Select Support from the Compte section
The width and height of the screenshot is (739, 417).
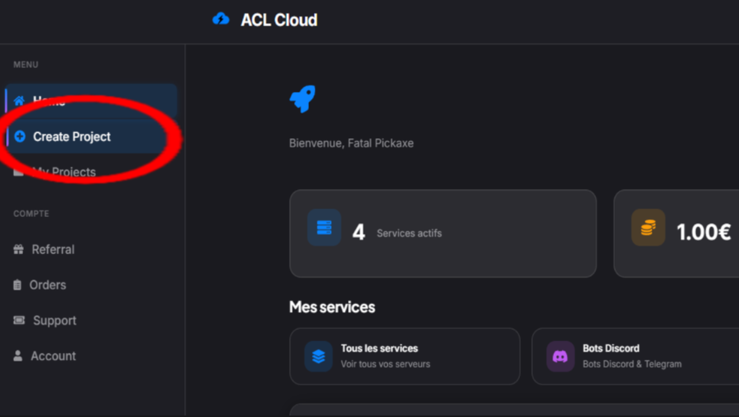pos(54,320)
